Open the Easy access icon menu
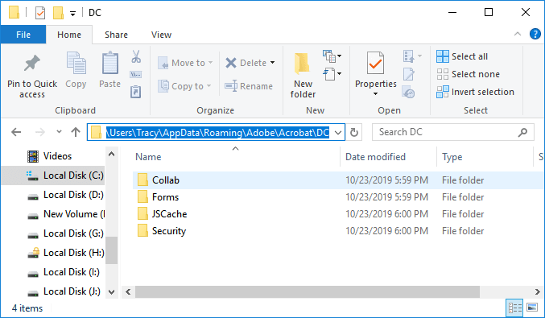545x318 pixels. (x=332, y=74)
